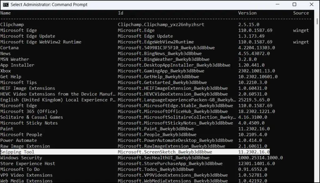Click 'Microsoft Edge WebView2 Runtime' name
The height and width of the screenshot is (183, 320).
pos(41,42)
